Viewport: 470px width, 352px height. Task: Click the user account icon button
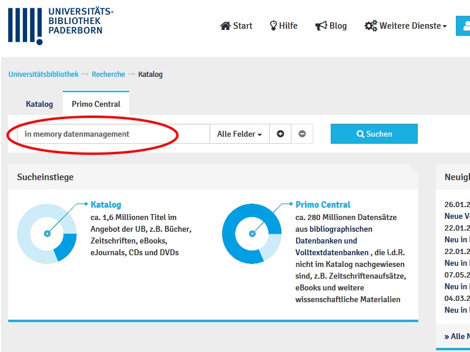[x=464, y=26]
